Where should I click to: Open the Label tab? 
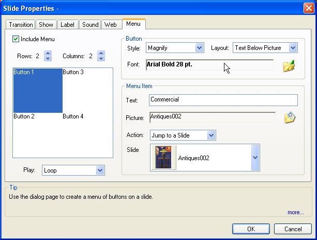click(x=67, y=25)
